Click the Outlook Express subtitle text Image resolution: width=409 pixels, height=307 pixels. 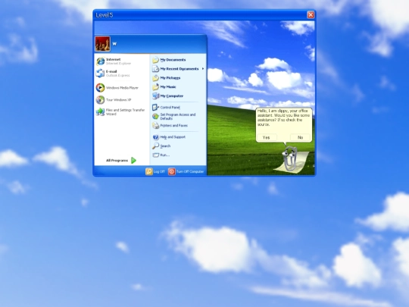click(x=117, y=76)
